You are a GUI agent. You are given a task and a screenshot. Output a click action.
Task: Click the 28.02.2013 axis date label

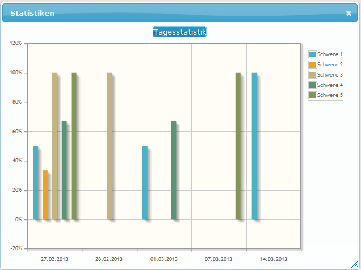coord(109,259)
